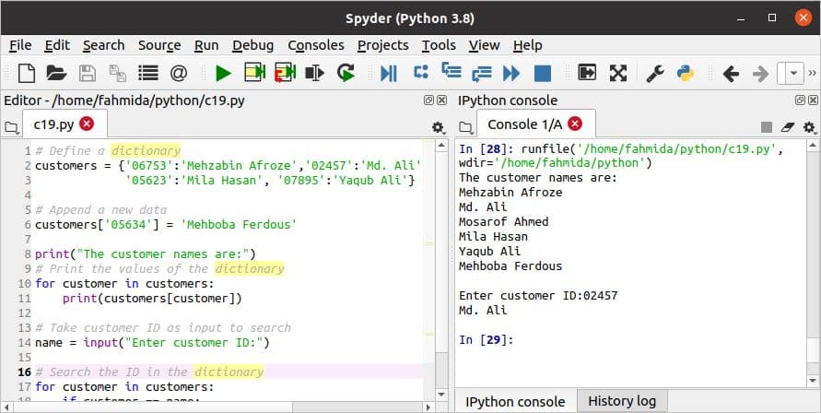The image size is (821, 413).
Task: Open the Consoles menu
Action: 315,44
